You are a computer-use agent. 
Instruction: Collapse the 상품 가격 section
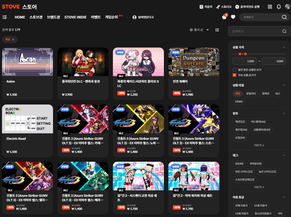284,47
